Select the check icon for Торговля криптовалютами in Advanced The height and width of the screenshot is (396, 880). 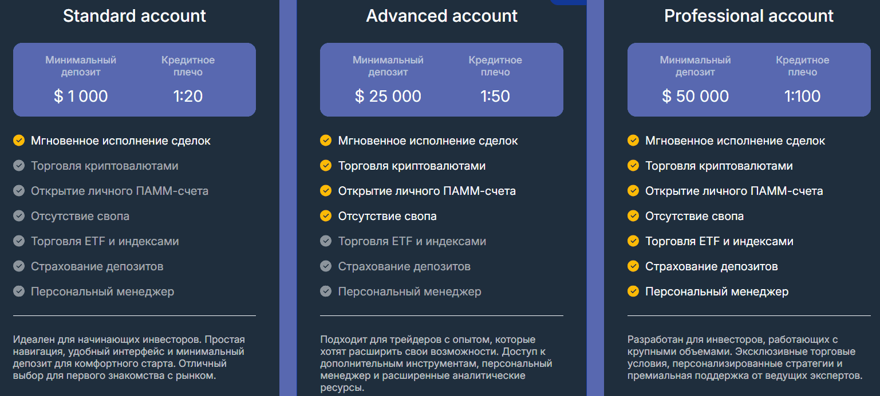(326, 165)
